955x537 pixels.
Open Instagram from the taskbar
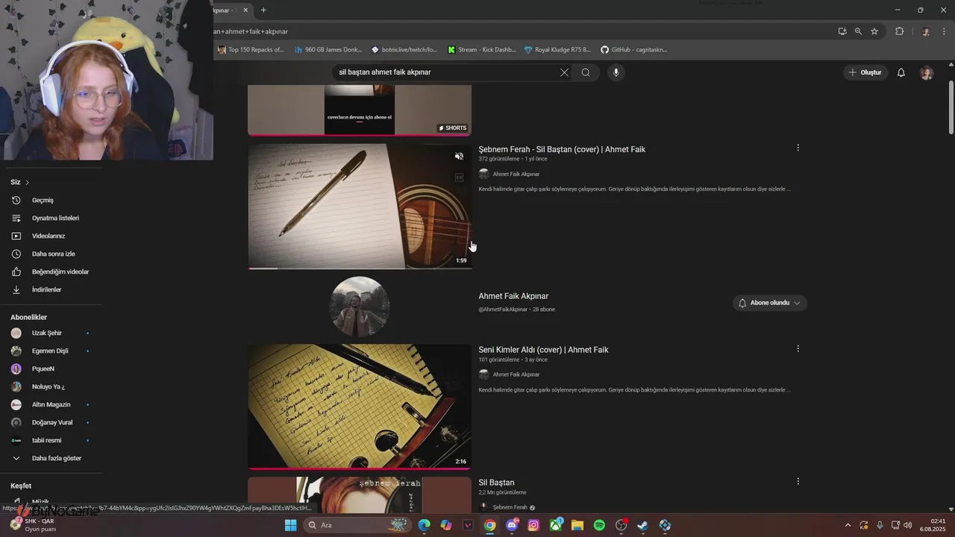coord(533,525)
